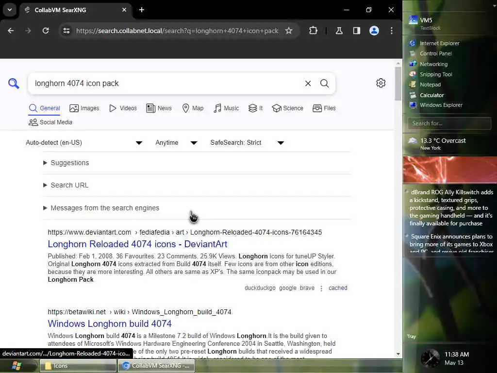Open the Auto-detect (en-US) language dropdown

pos(84,143)
